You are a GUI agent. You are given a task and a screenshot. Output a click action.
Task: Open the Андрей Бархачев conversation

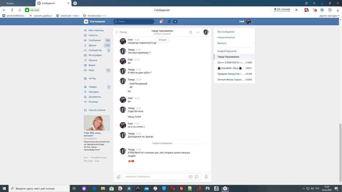coord(227,51)
